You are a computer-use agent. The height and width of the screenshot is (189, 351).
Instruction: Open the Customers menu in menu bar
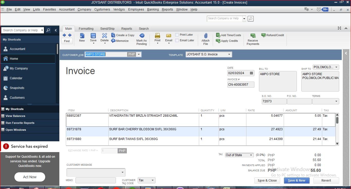(102, 9)
